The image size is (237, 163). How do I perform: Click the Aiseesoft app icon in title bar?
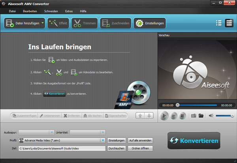4,4
